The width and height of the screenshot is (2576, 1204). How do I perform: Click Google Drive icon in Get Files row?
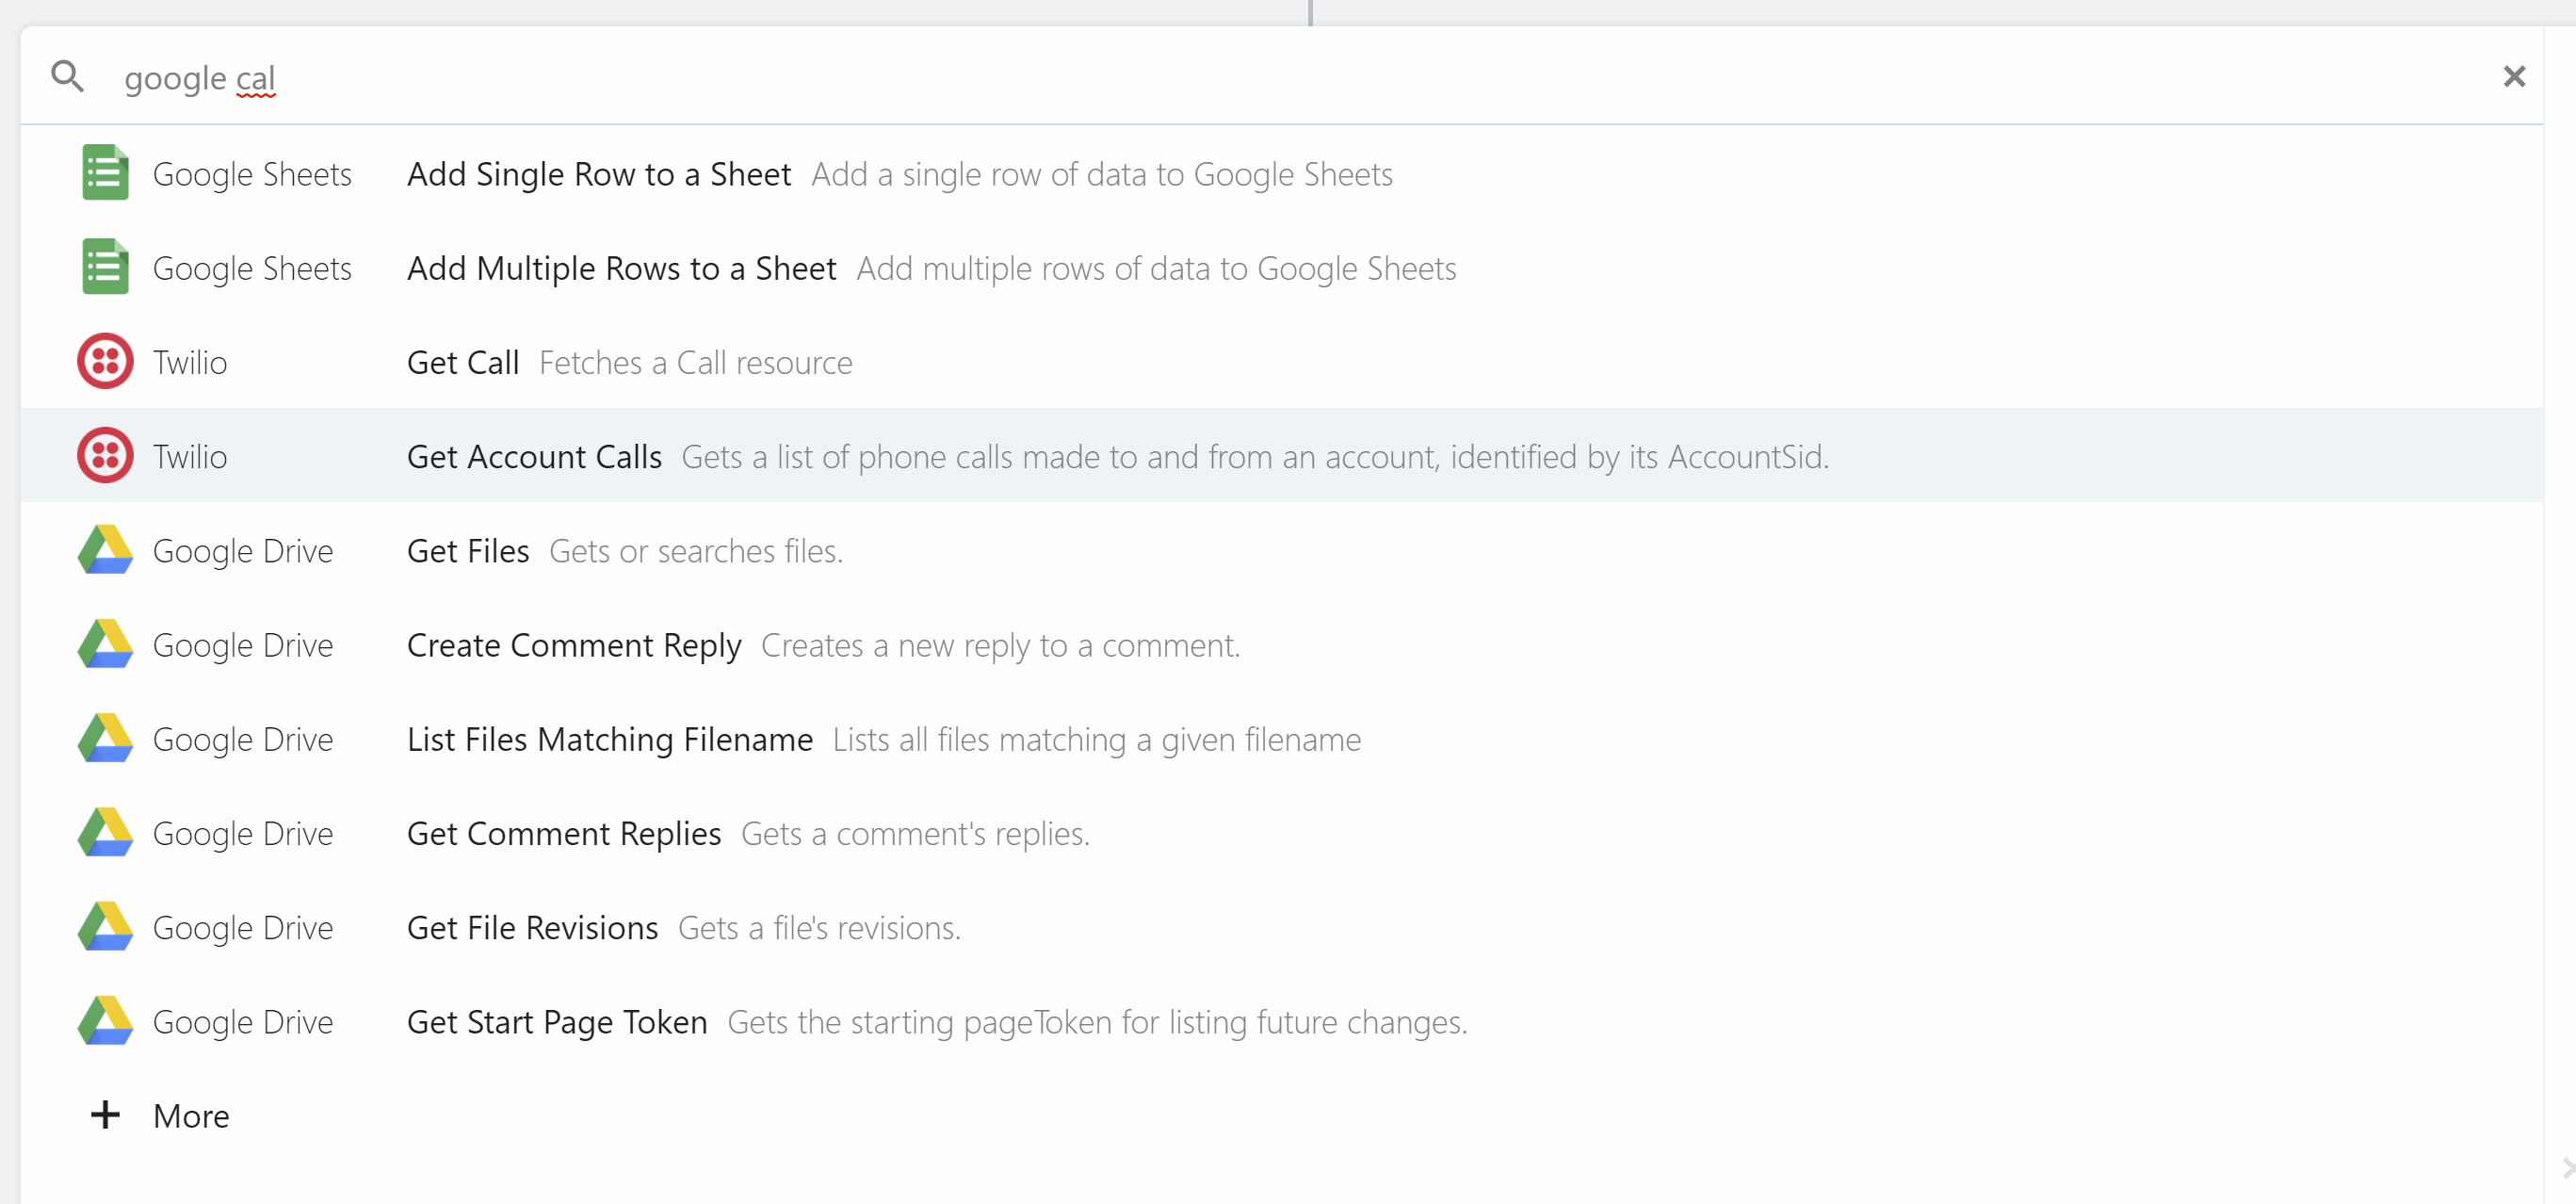(105, 549)
